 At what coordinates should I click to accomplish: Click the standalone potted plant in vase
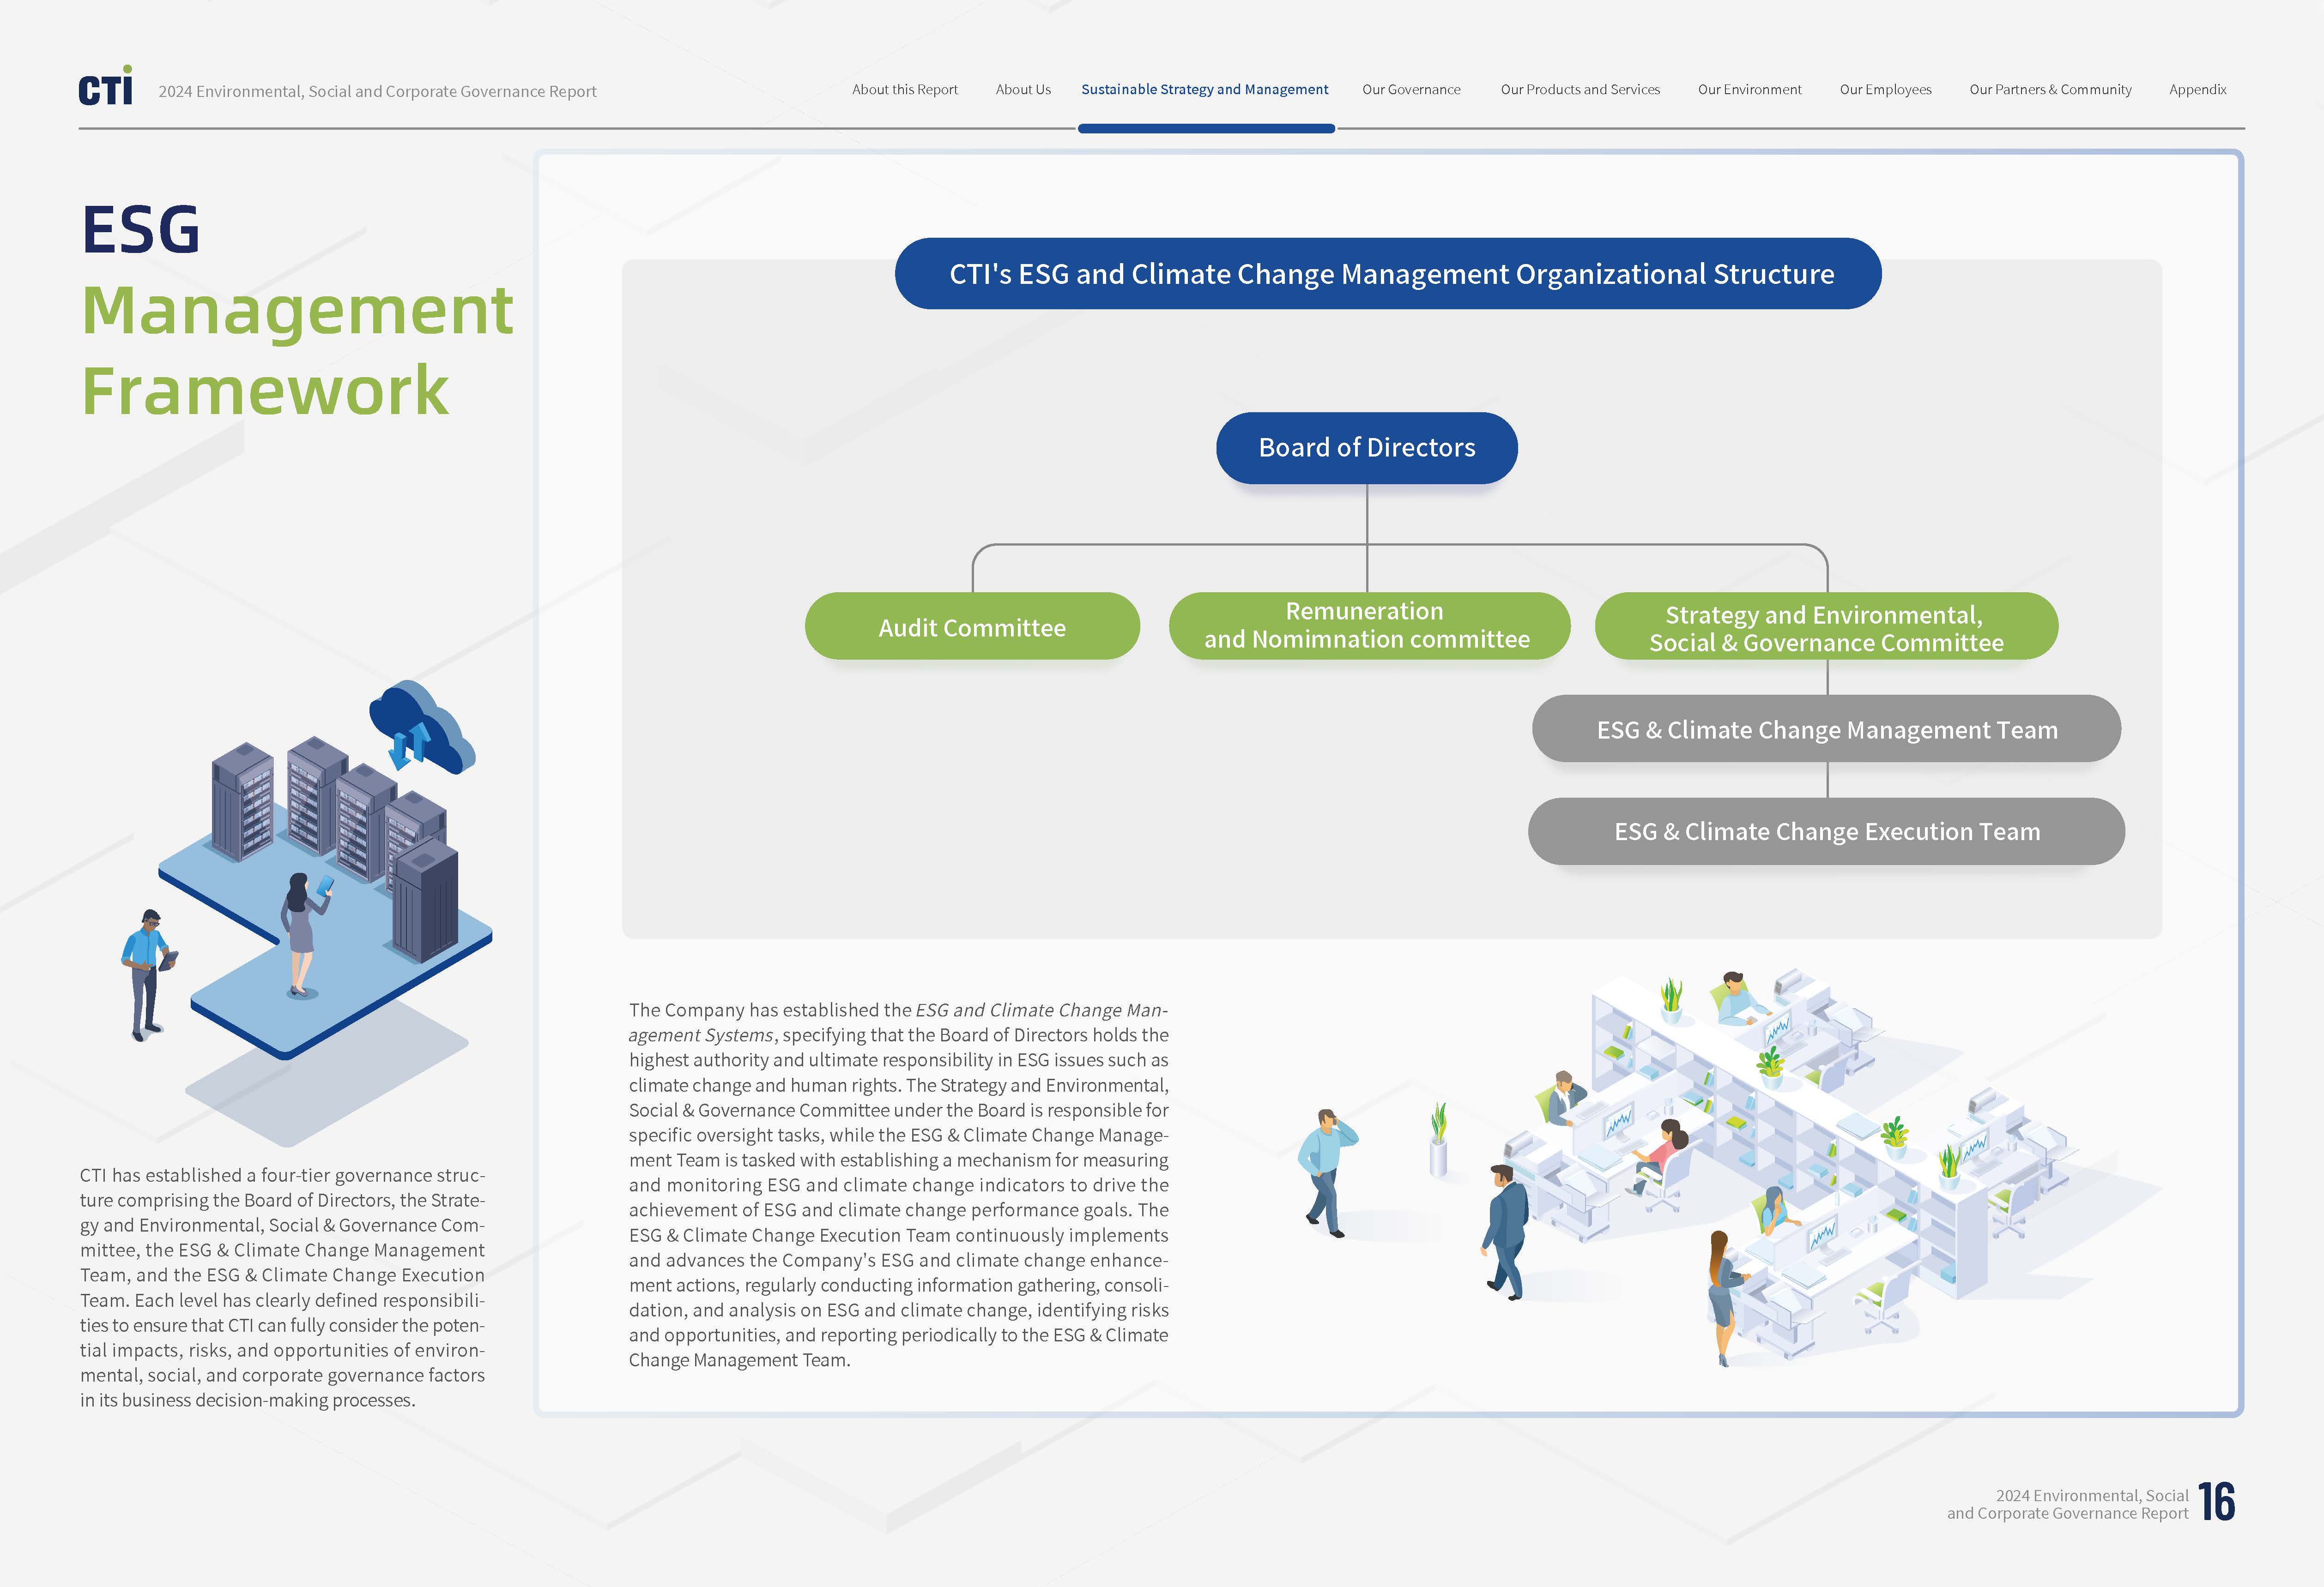(1438, 1139)
